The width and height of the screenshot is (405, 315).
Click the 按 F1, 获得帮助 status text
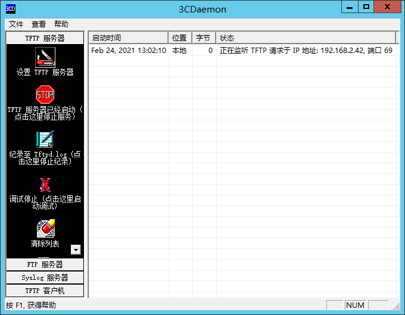coord(31,305)
